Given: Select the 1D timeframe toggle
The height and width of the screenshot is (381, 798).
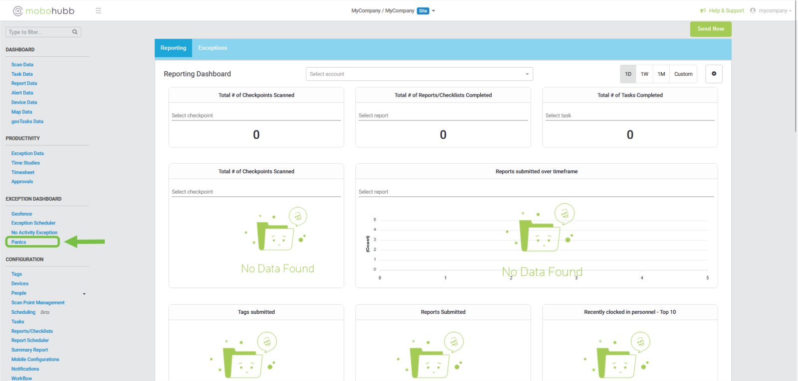Looking at the screenshot, I should pos(628,74).
